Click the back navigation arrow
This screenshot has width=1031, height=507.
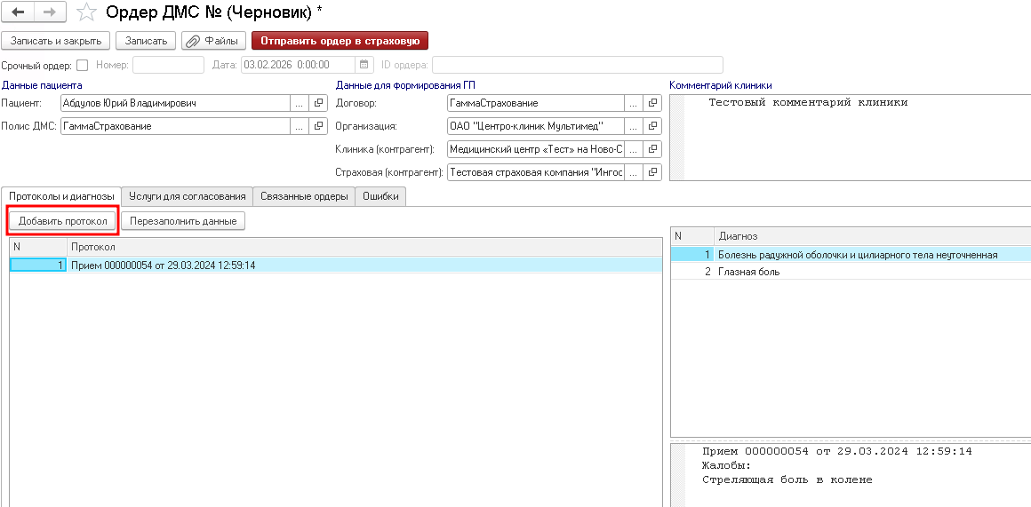[x=18, y=12]
